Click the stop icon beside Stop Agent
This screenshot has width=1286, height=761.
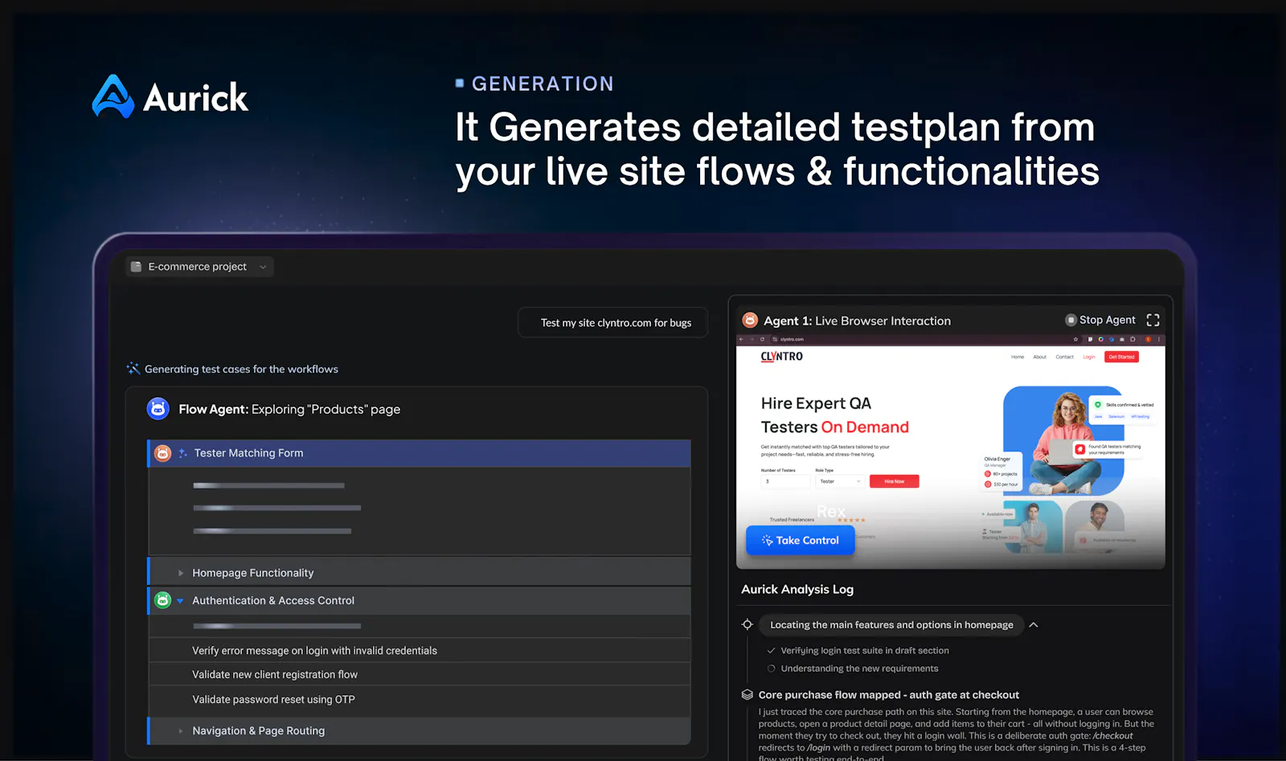(1071, 320)
